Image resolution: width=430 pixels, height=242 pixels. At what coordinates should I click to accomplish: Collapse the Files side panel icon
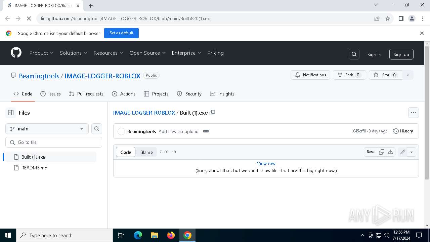click(11, 113)
